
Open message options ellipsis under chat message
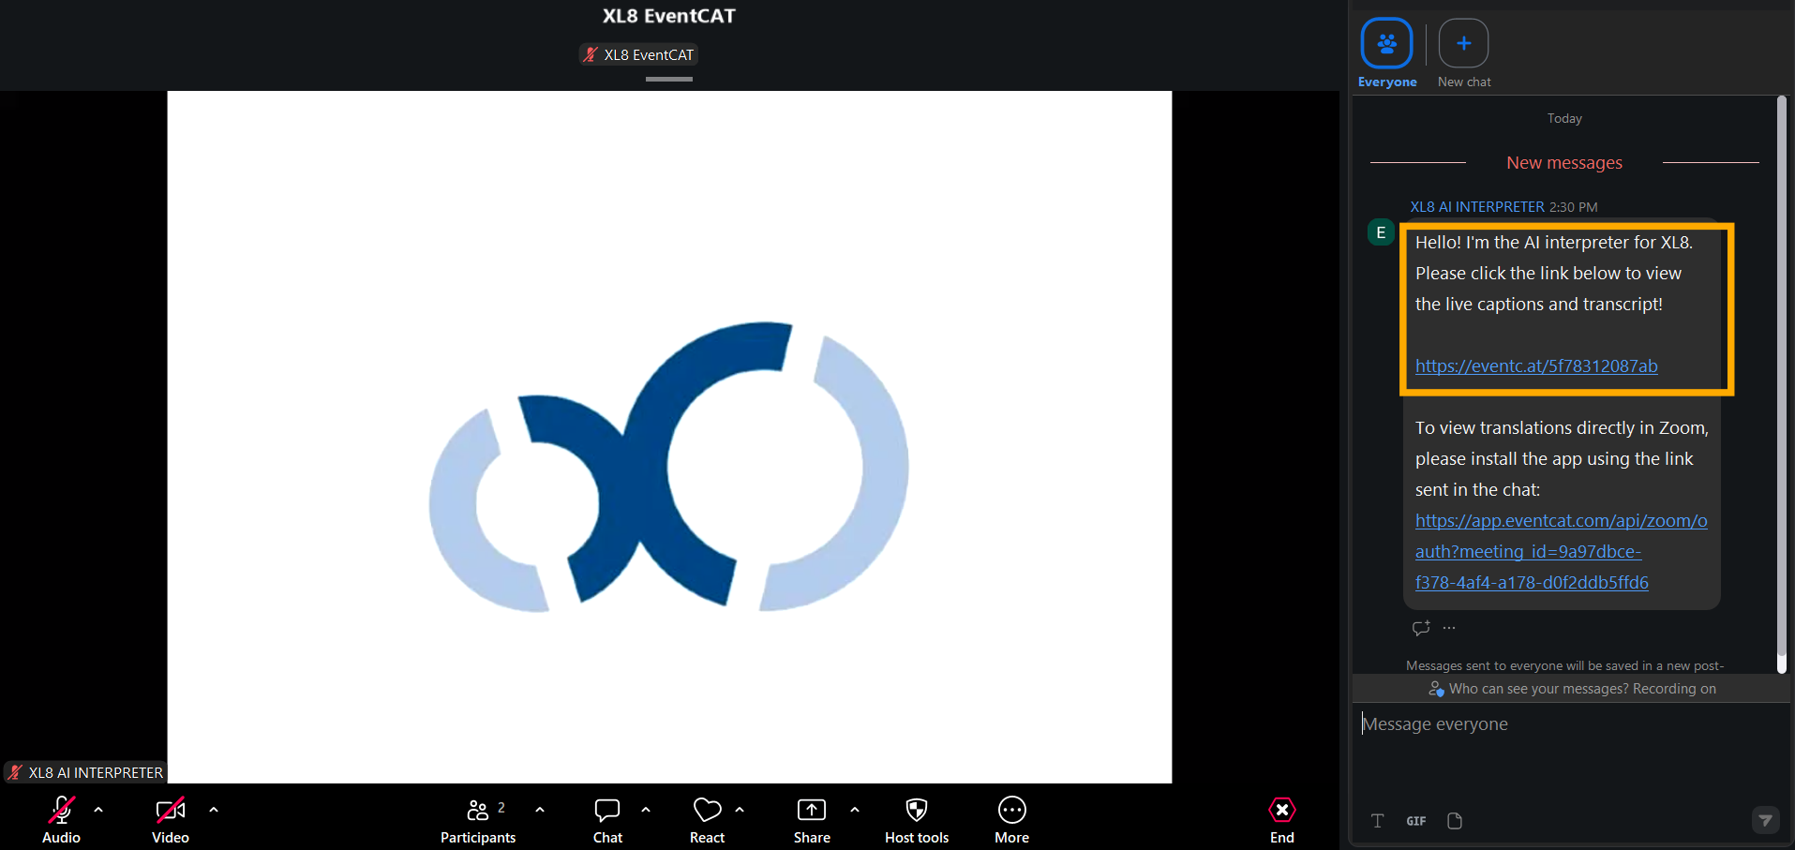pos(1449,628)
